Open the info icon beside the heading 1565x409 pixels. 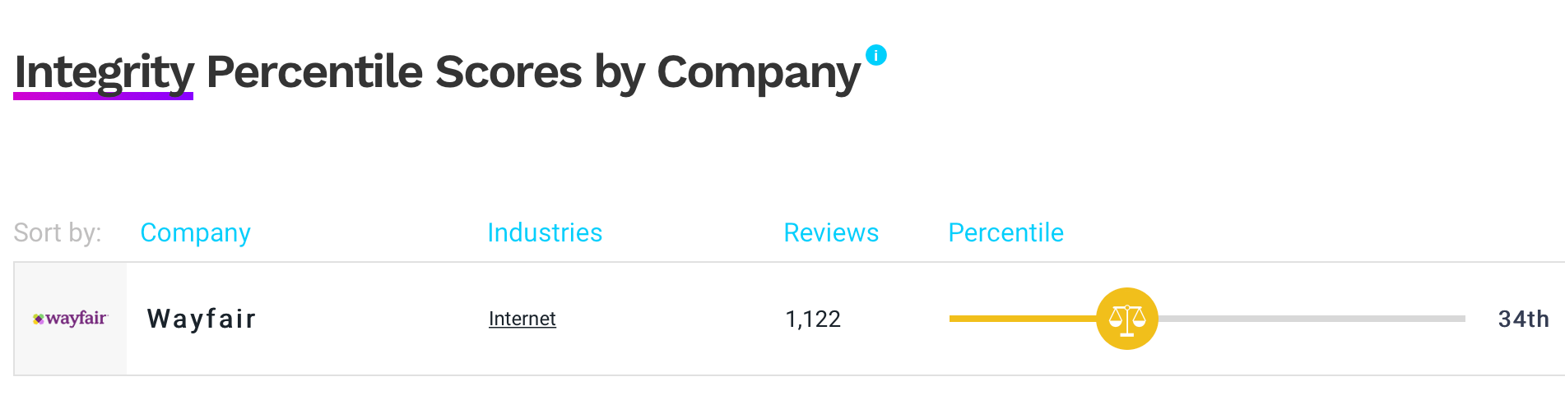(x=876, y=55)
